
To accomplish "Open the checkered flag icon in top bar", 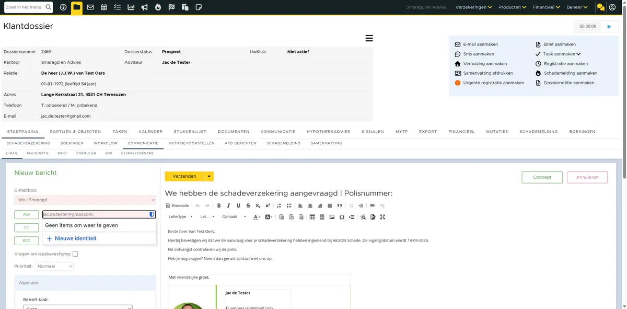I will 172,7.
